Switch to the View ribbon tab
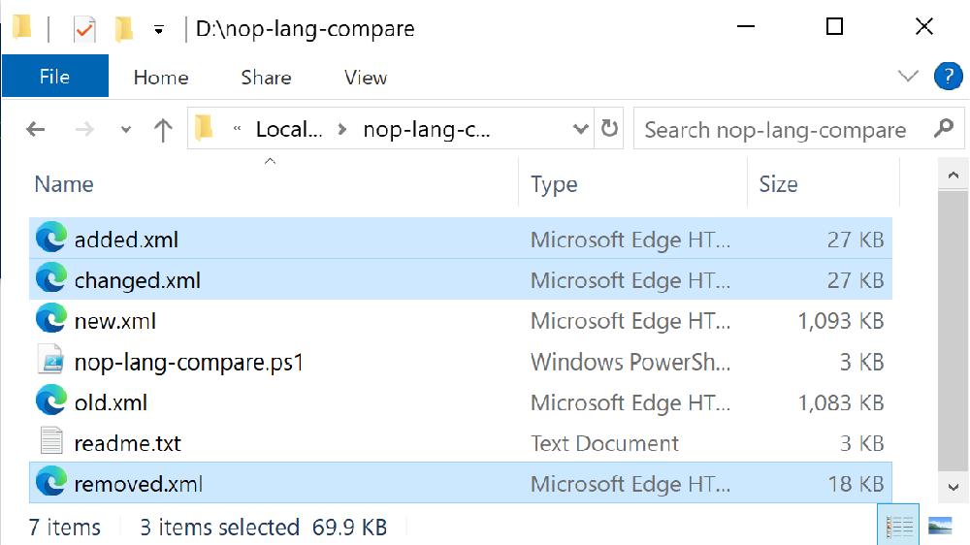Viewport: 970px width, 545px height. [x=366, y=78]
